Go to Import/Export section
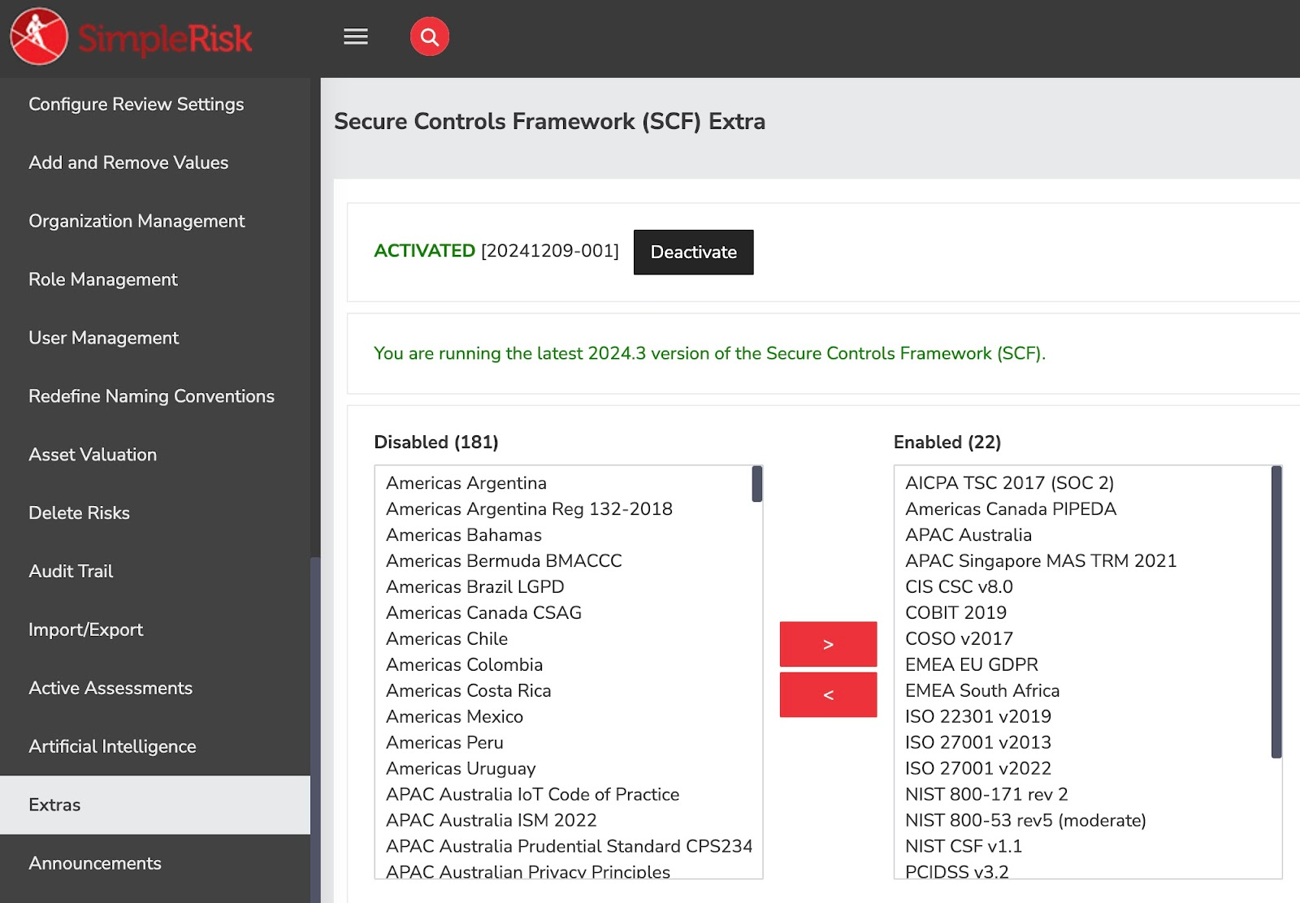The image size is (1300, 903). 85,629
